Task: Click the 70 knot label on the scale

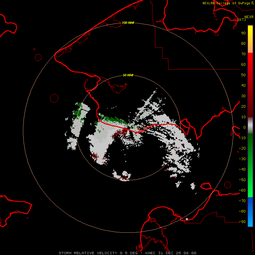Action: point(243,54)
